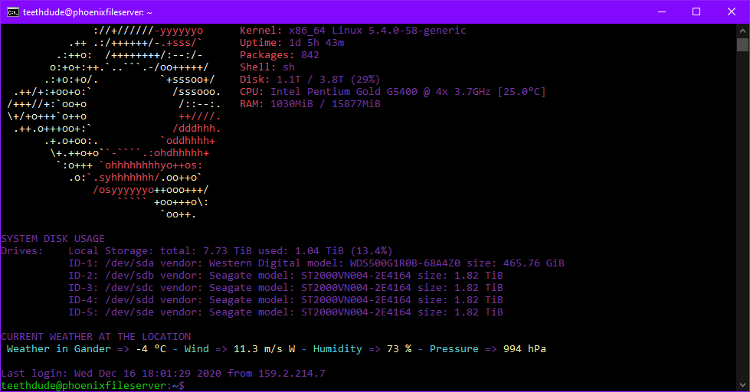The image size is (750, 392).
Task: Click the CURRENT WEATHER AT THE LOCATION heading
Action: (x=96, y=337)
